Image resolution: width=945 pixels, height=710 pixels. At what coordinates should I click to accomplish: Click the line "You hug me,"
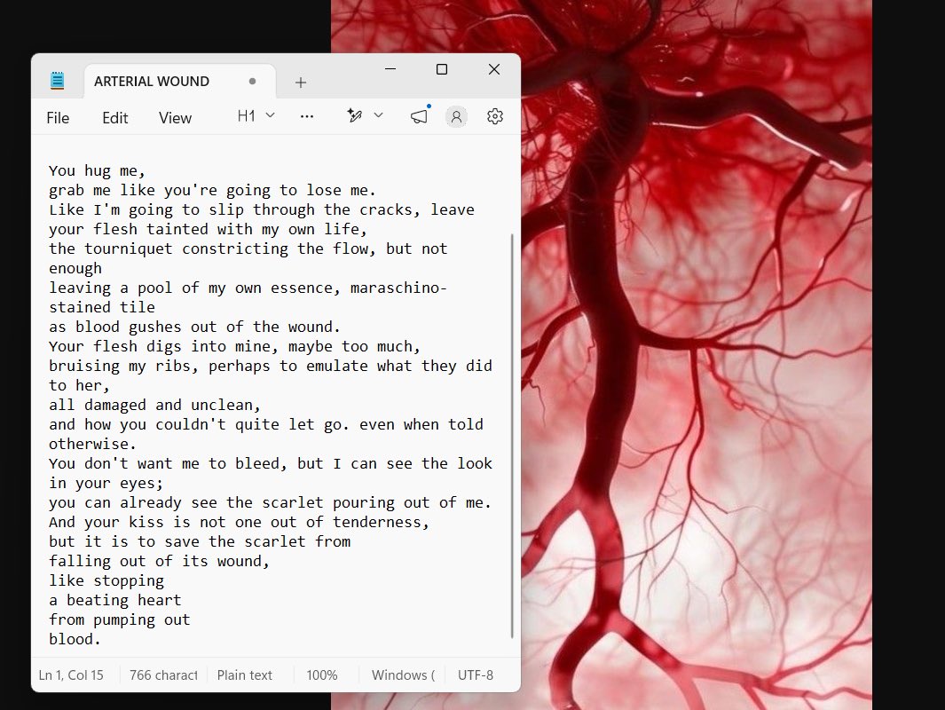tap(97, 171)
